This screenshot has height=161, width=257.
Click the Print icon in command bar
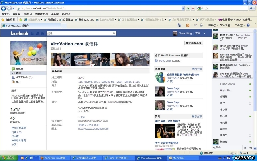pyautogui.click(x=201, y=25)
